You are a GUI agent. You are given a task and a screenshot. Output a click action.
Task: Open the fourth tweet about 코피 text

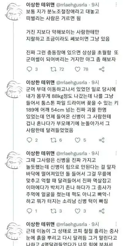pyautogui.click(x=71, y=237)
